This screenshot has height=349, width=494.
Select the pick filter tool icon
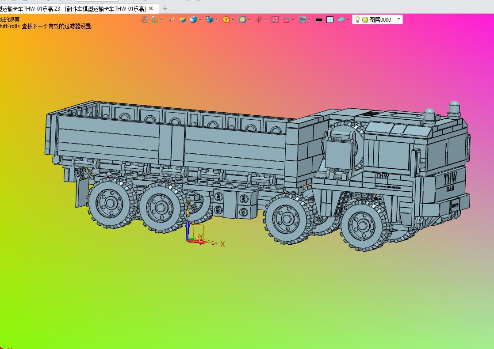(x=154, y=20)
